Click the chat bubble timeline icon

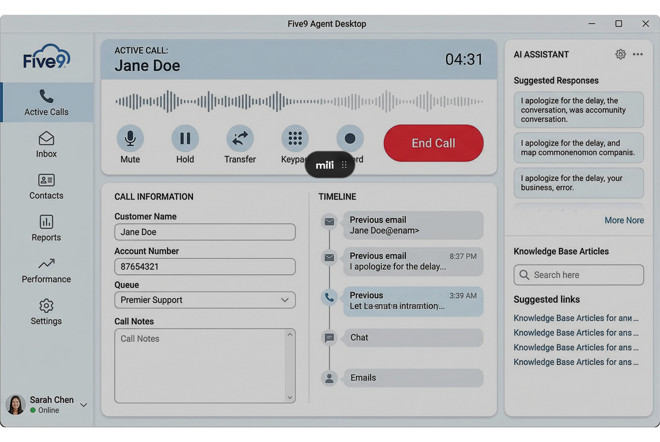(329, 337)
